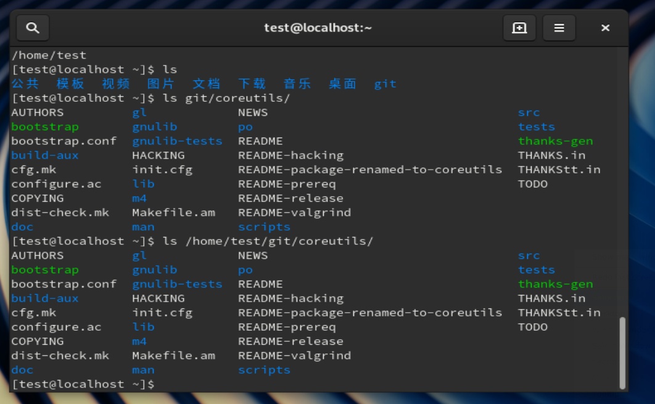Click thanks-gen in the first listing
The image size is (655, 404).
tap(556, 141)
